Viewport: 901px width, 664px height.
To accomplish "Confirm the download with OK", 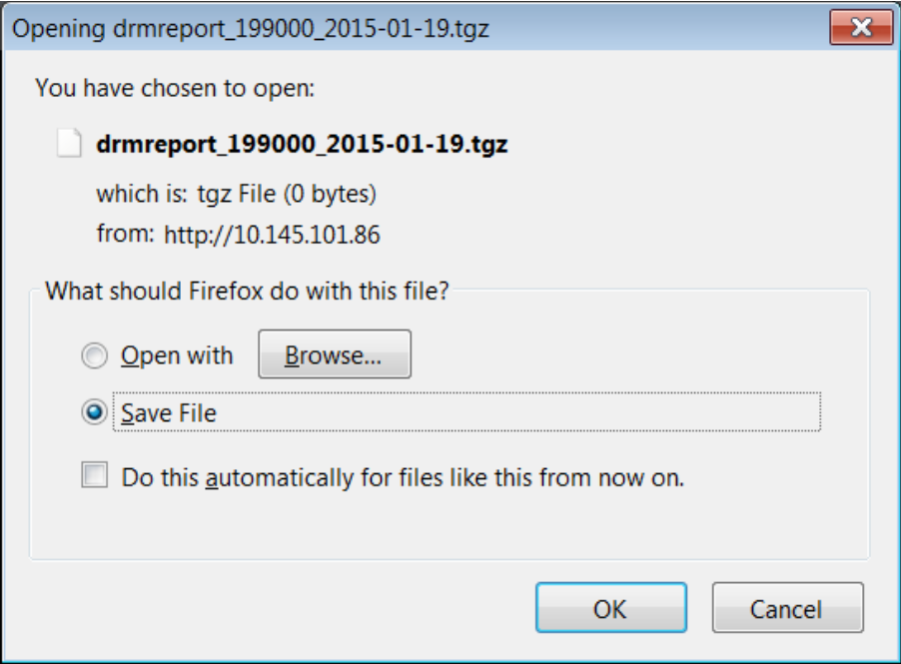I will click(611, 608).
